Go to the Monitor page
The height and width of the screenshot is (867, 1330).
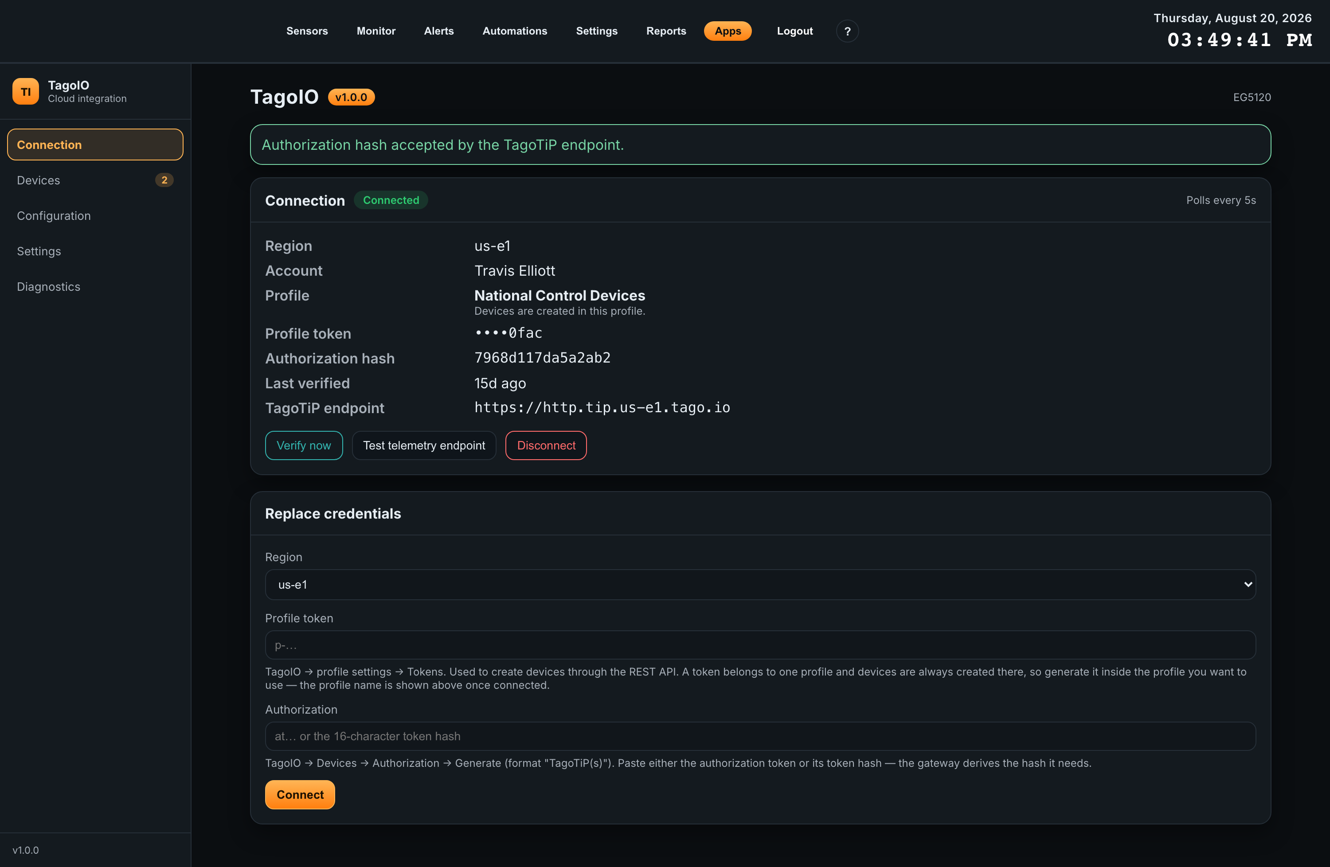tap(376, 31)
